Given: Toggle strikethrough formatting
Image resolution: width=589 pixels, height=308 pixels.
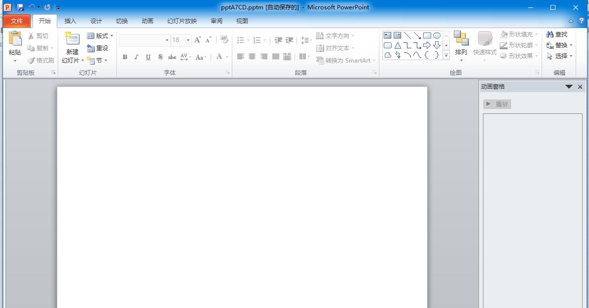Looking at the screenshot, I should click(x=172, y=57).
